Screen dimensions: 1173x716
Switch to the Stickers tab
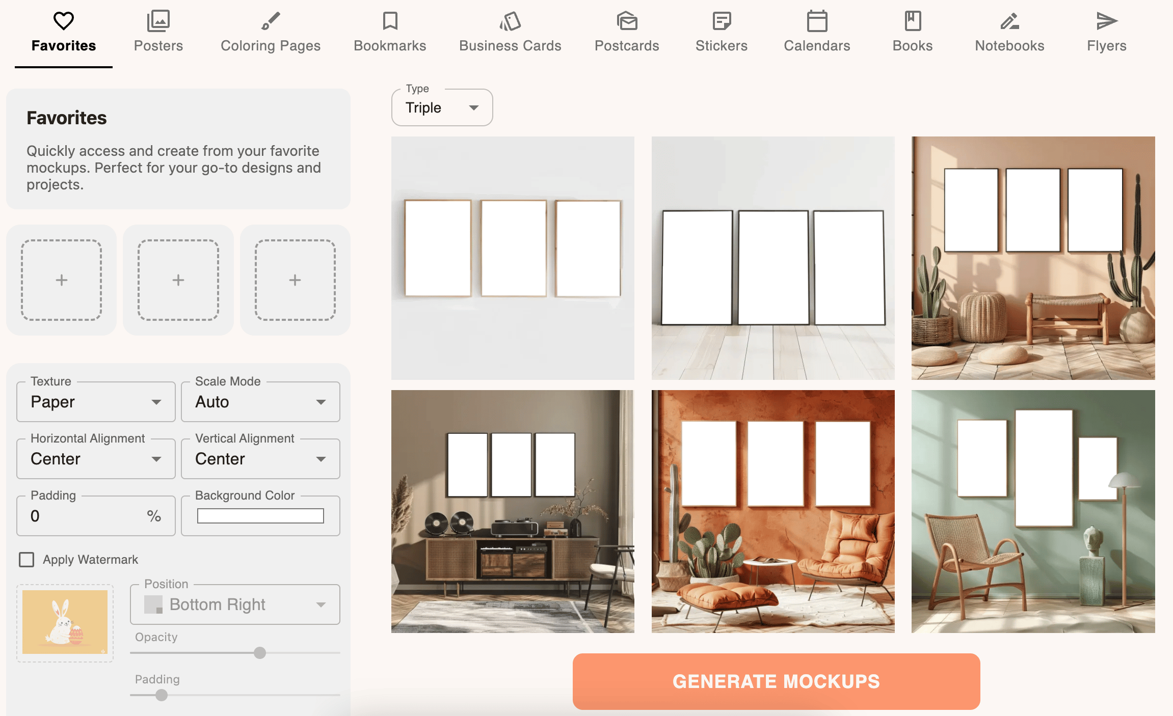tap(722, 34)
